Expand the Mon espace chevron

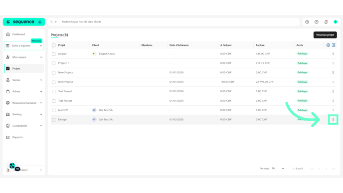click(41, 57)
